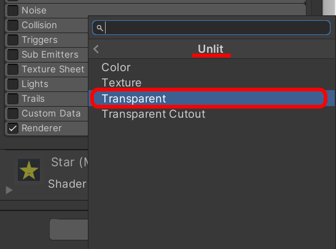Image resolution: width=336 pixels, height=249 pixels.
Task: Disable the Renderer module checkbox
Action: click(13, 128)
